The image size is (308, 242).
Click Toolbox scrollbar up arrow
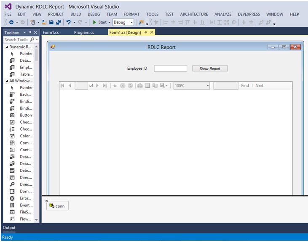pos(36,47)
